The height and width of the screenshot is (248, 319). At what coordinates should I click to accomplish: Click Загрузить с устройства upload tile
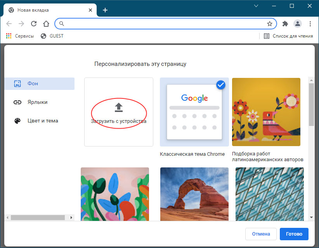click(x=119, y=112)
